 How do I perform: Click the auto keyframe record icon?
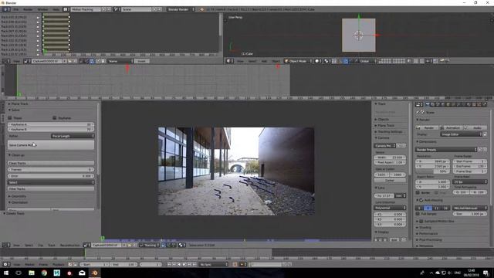[235, 264]
